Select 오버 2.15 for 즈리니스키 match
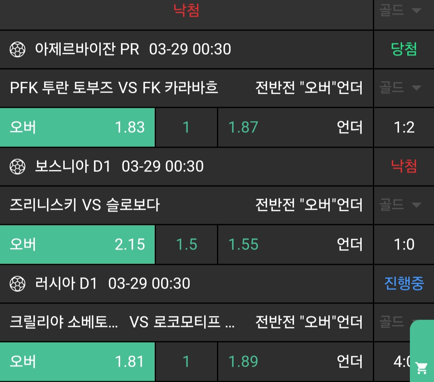Screen dimensions: 434x382 [77, 244]
